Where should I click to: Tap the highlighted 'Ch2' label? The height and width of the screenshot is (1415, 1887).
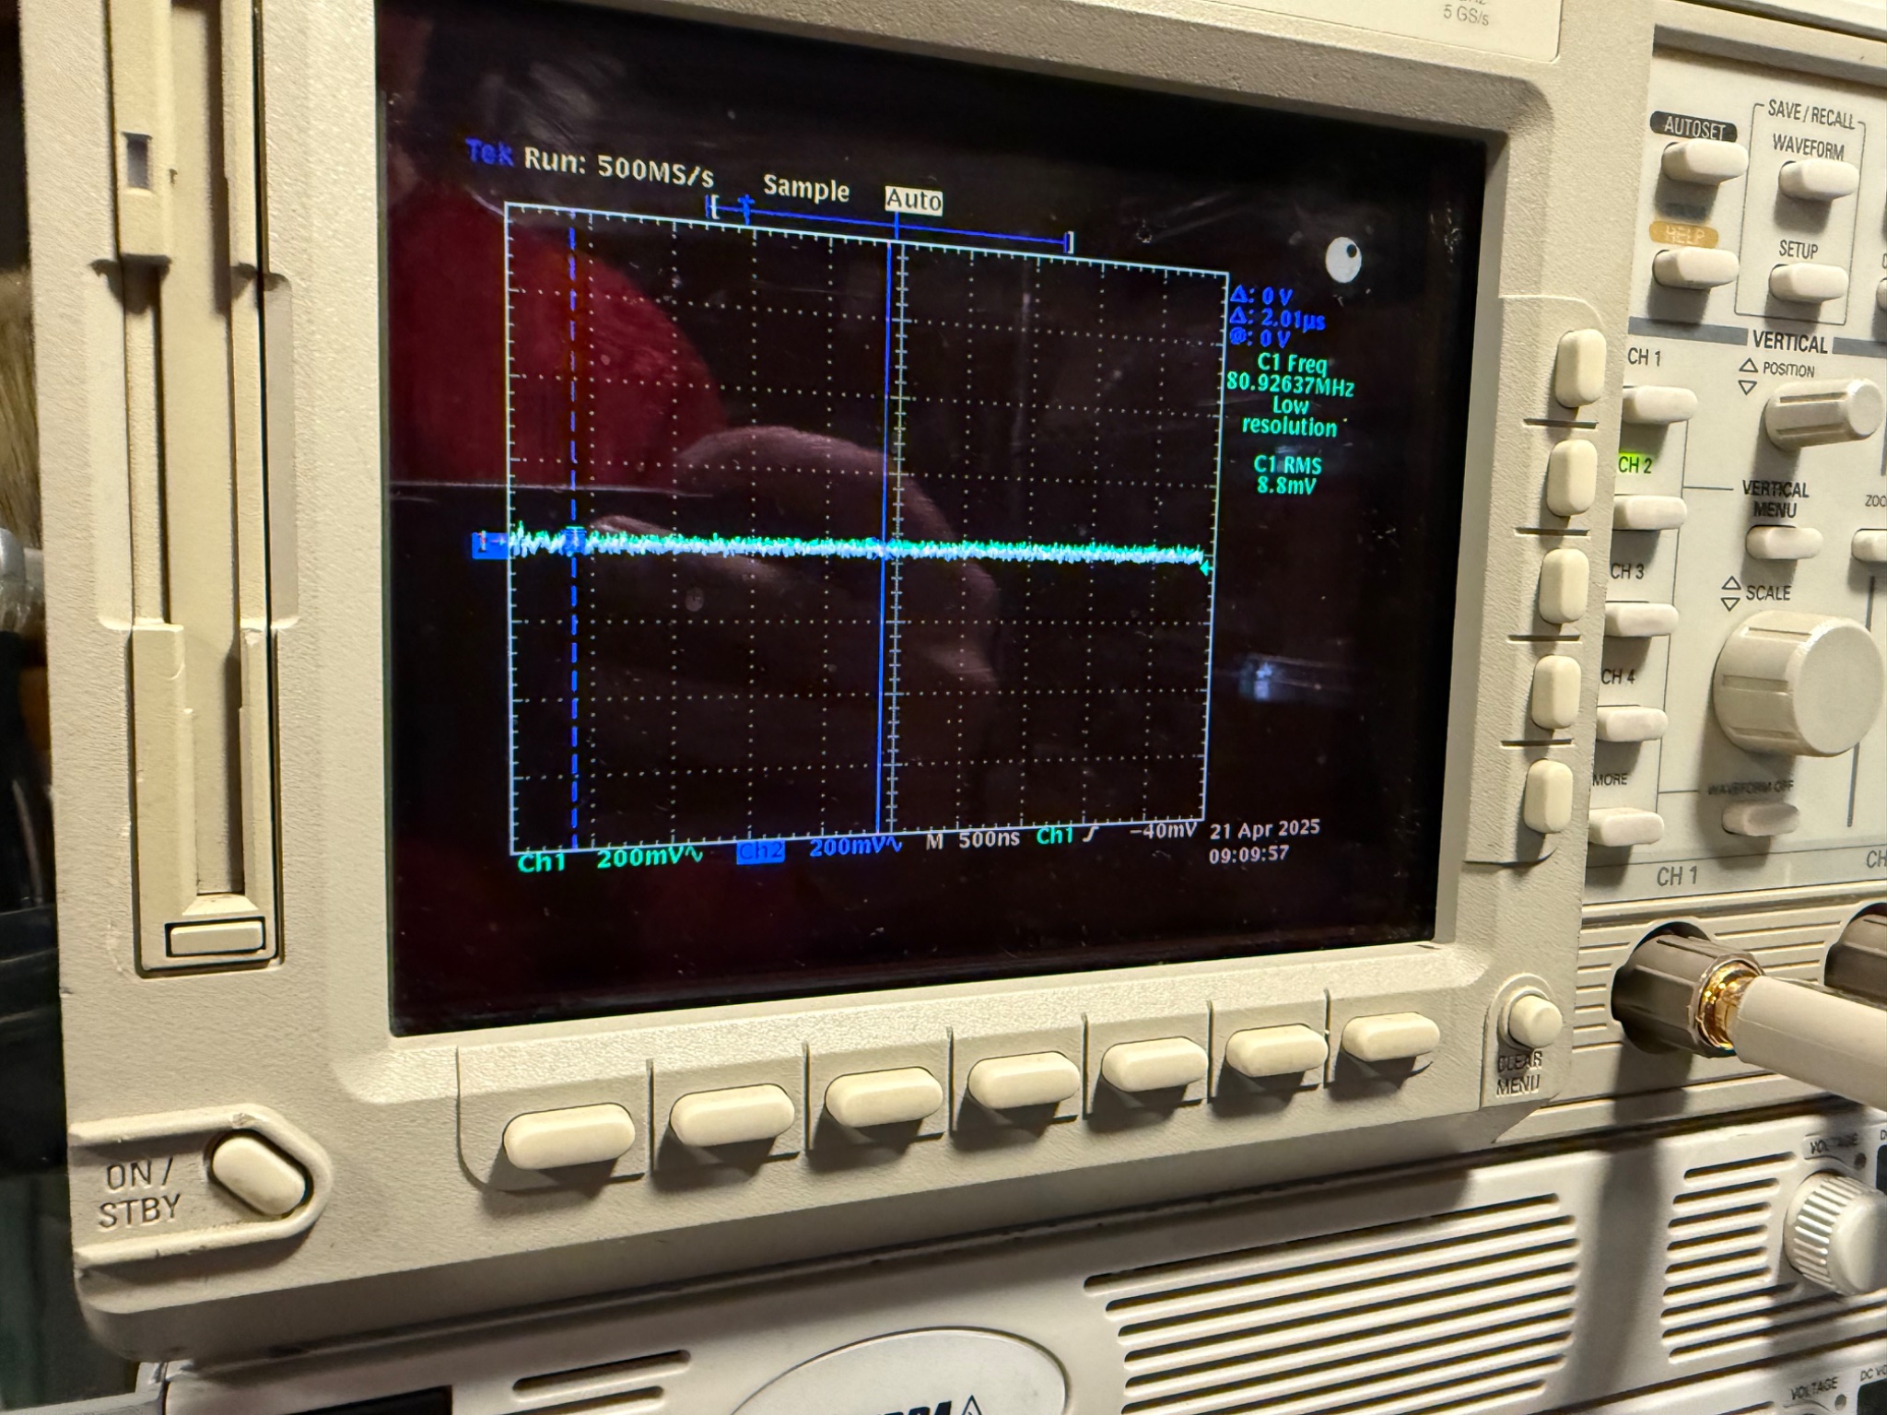761,852
